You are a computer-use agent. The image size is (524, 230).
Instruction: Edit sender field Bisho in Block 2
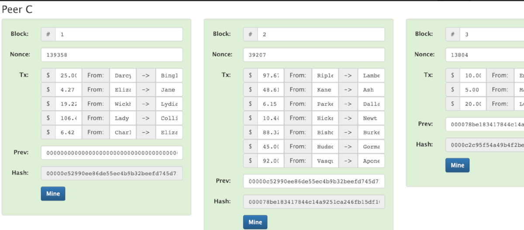tap(325, 132)
